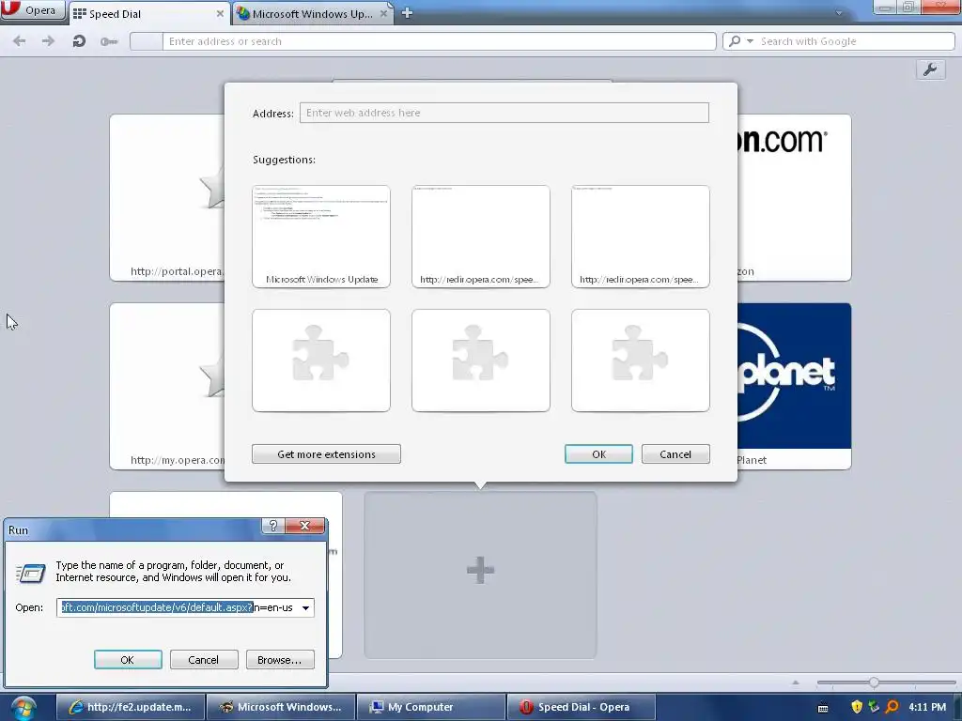962x721 pixels.
Task: Choose the right extension puzzle placeholder
Action: tap(641, 360)
